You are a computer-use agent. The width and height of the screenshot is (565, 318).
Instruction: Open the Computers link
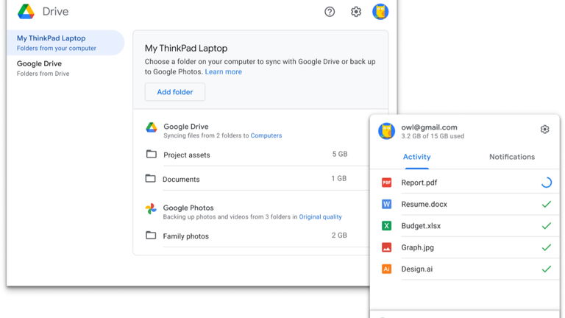pyautogui.click(x=266, y=135)
